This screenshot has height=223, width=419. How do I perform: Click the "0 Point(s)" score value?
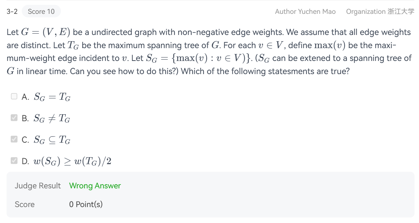click(x=86, y=204)
